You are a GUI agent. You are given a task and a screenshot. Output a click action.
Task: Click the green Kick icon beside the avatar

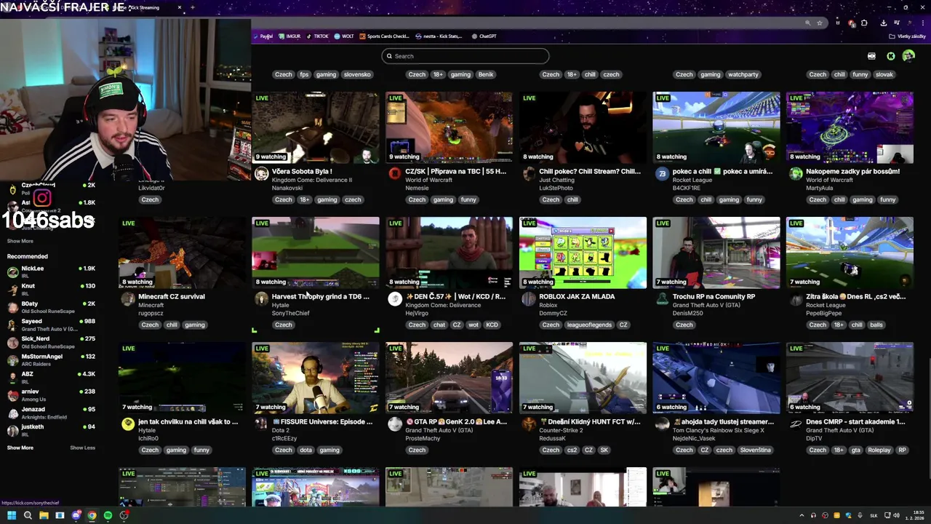coord(890,56)
